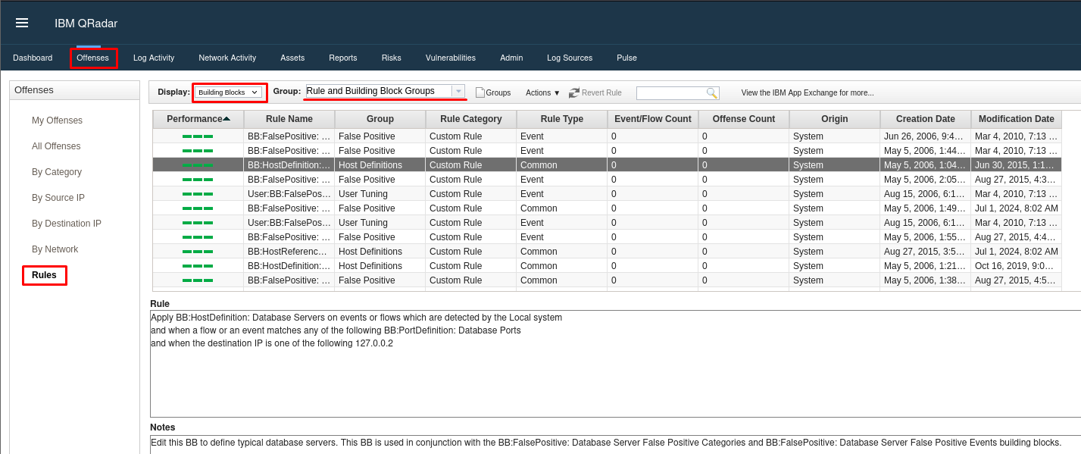Switch to the Admin tab
This screenshot has height=454, width=1081.
tap(511, 58)
